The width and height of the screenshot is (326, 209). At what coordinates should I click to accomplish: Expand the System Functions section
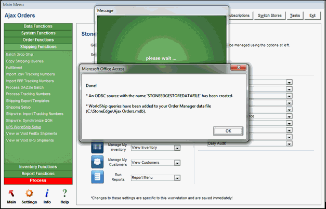coord(38,33)
